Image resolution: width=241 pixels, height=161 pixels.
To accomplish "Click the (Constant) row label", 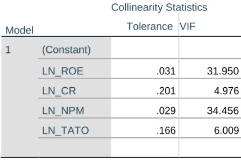I will click(67, 50).
